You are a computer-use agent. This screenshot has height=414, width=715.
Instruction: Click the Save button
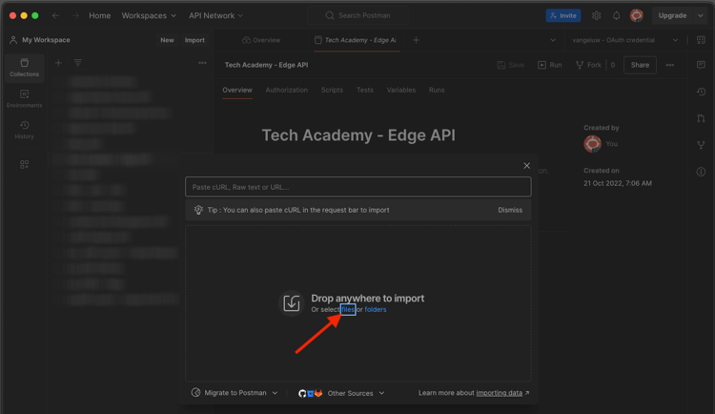pos(511,65)
